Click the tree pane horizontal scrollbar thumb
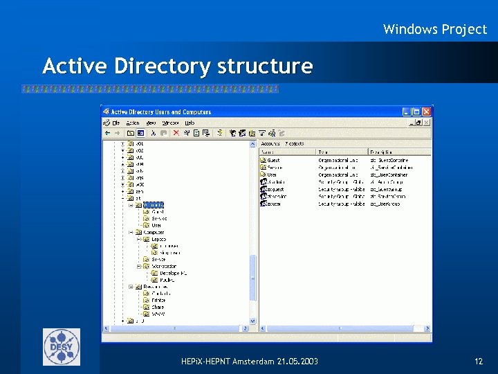This screenshot has height=374, width=498. (x=174, y=328)
